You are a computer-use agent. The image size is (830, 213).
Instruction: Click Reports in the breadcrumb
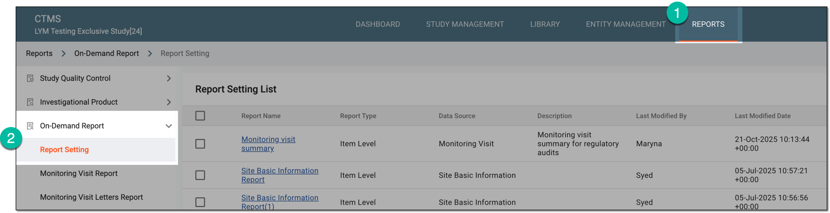39,53
